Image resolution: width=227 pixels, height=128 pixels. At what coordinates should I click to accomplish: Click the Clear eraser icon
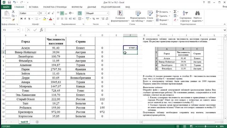[175, 20]
